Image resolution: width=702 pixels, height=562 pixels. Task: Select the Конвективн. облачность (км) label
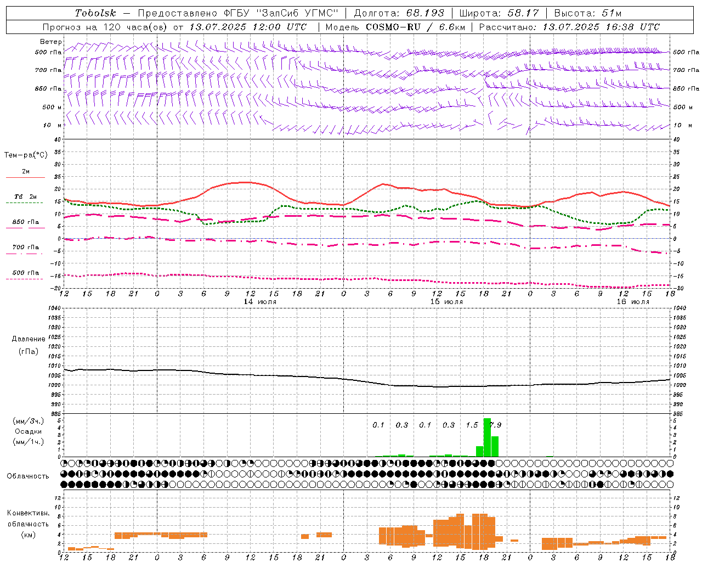28,524
